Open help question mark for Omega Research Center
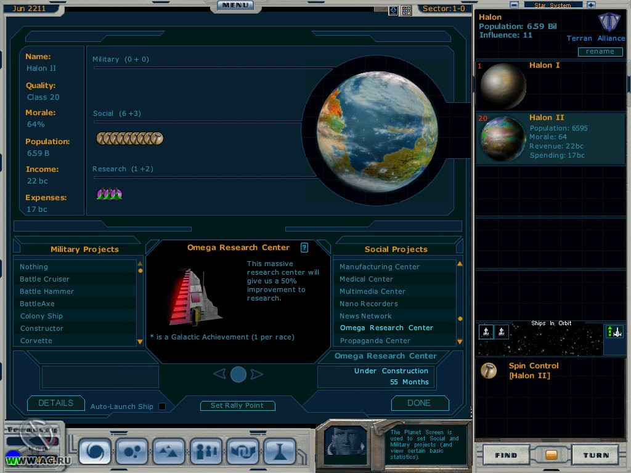This screenshot has height=473, width=631. point(304,248)
